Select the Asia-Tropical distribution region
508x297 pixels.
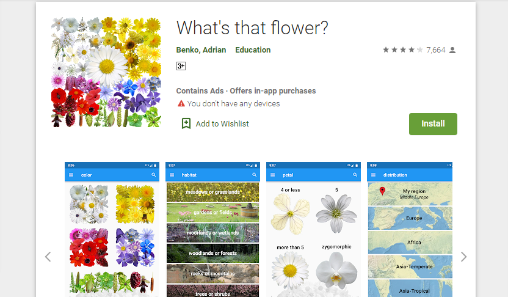[410, 288]
